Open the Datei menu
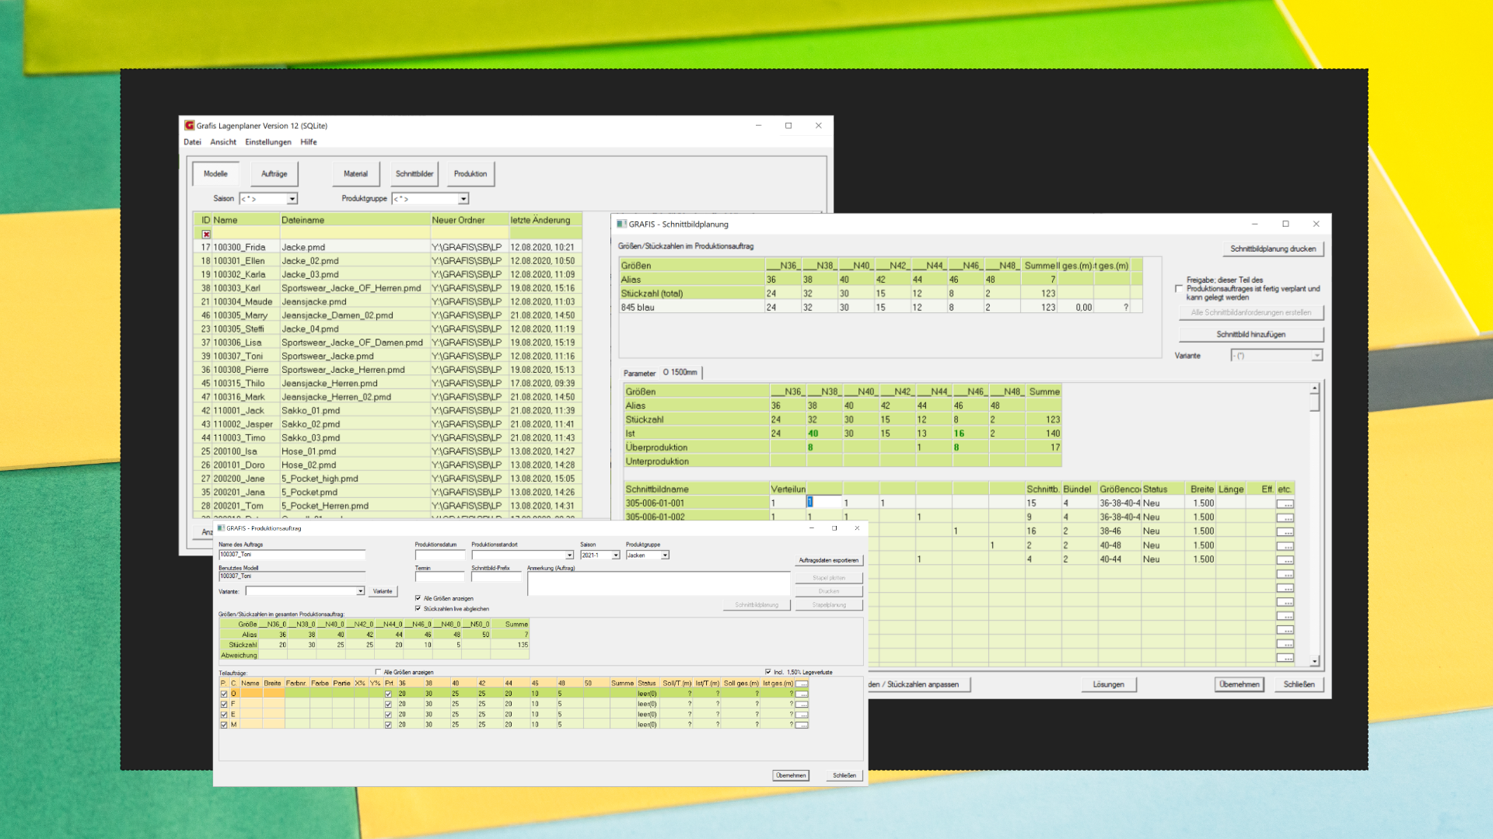 192,142
